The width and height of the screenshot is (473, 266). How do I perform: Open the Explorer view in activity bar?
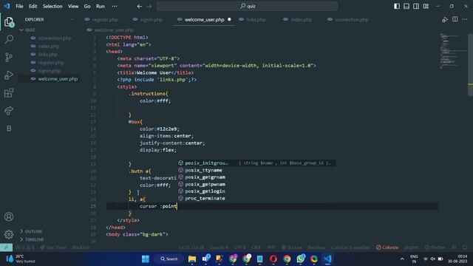point(9,22)
